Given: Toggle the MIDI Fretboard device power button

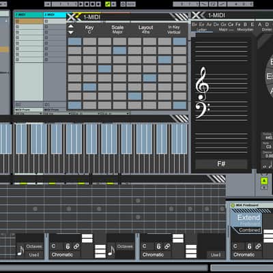Looking at the screenshot, I should [x=233, y=205].
